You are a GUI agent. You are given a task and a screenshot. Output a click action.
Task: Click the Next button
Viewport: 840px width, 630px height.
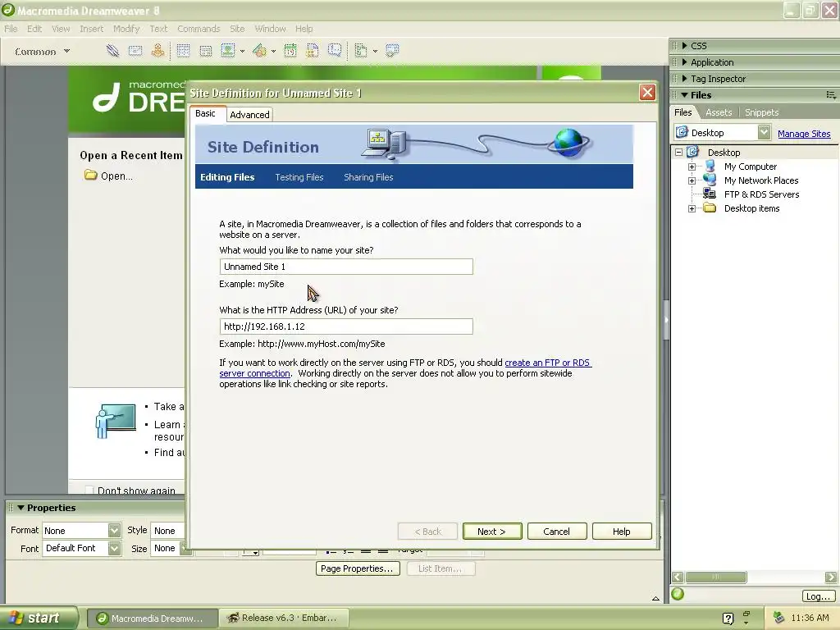tap(492, 532)
